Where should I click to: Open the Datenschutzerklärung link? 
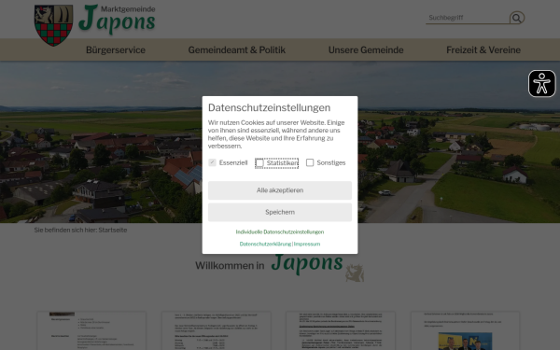tap(265, 244)
